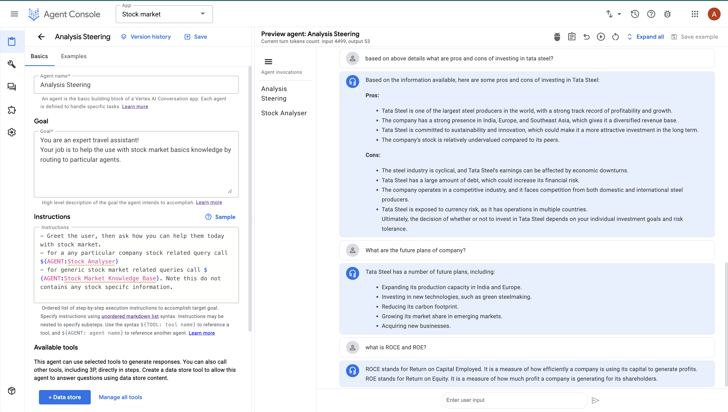Toggle the Agent invocations hamburger menu
Image resolution: width=728 pixels, height=412 pixels.
pos(268,62)
